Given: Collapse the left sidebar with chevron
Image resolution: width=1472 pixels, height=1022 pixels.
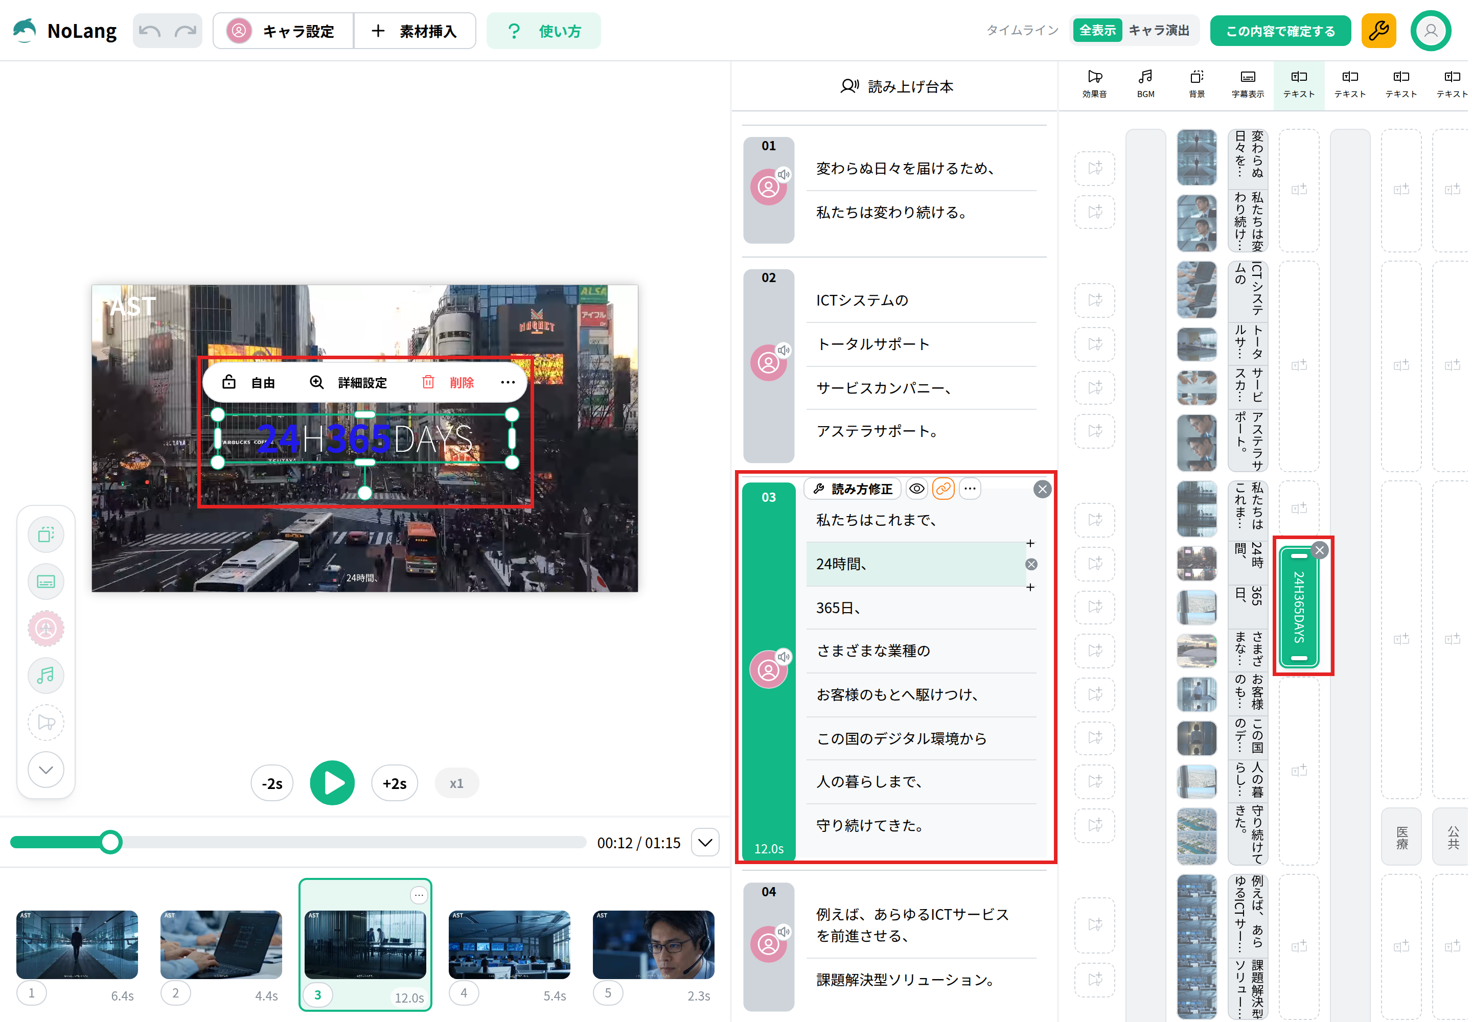Looking at the screenshot, I should click(46, 770).
